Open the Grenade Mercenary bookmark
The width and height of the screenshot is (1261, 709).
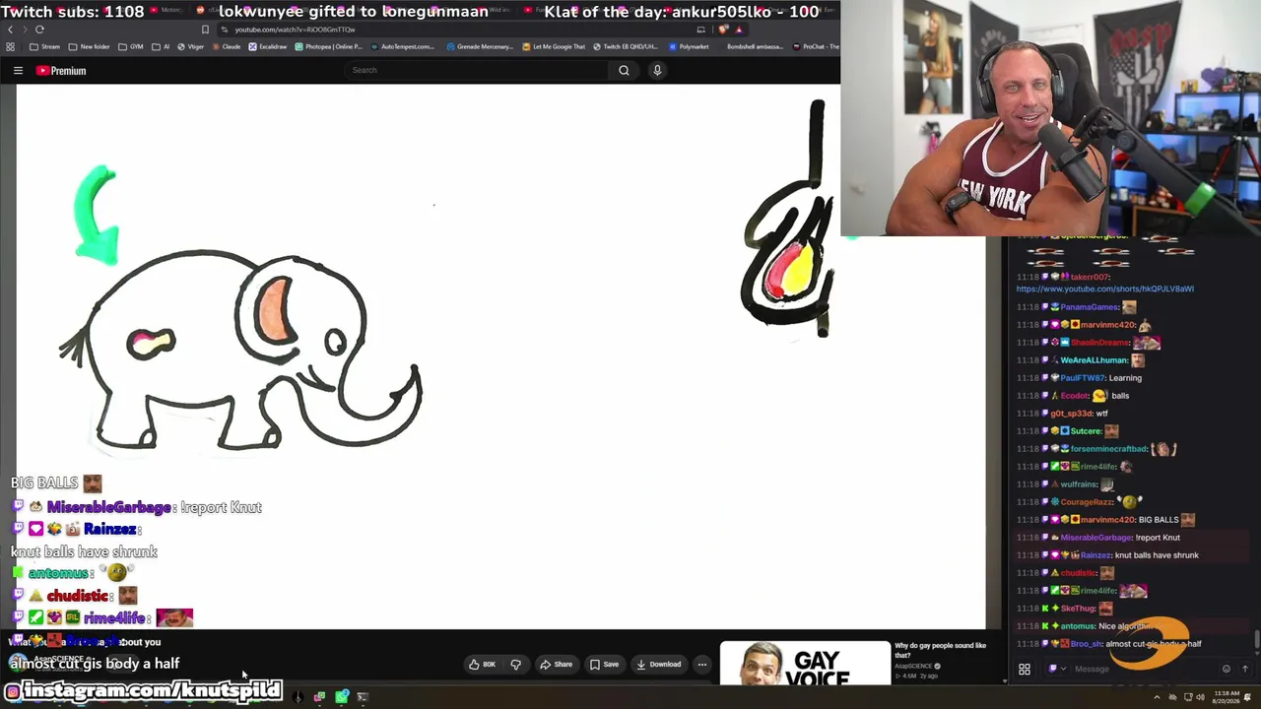pyautogui.click(x=480, y=46)
